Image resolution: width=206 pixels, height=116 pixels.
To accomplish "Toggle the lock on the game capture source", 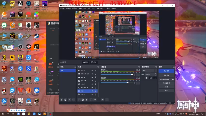I will [x=96, y=77].
